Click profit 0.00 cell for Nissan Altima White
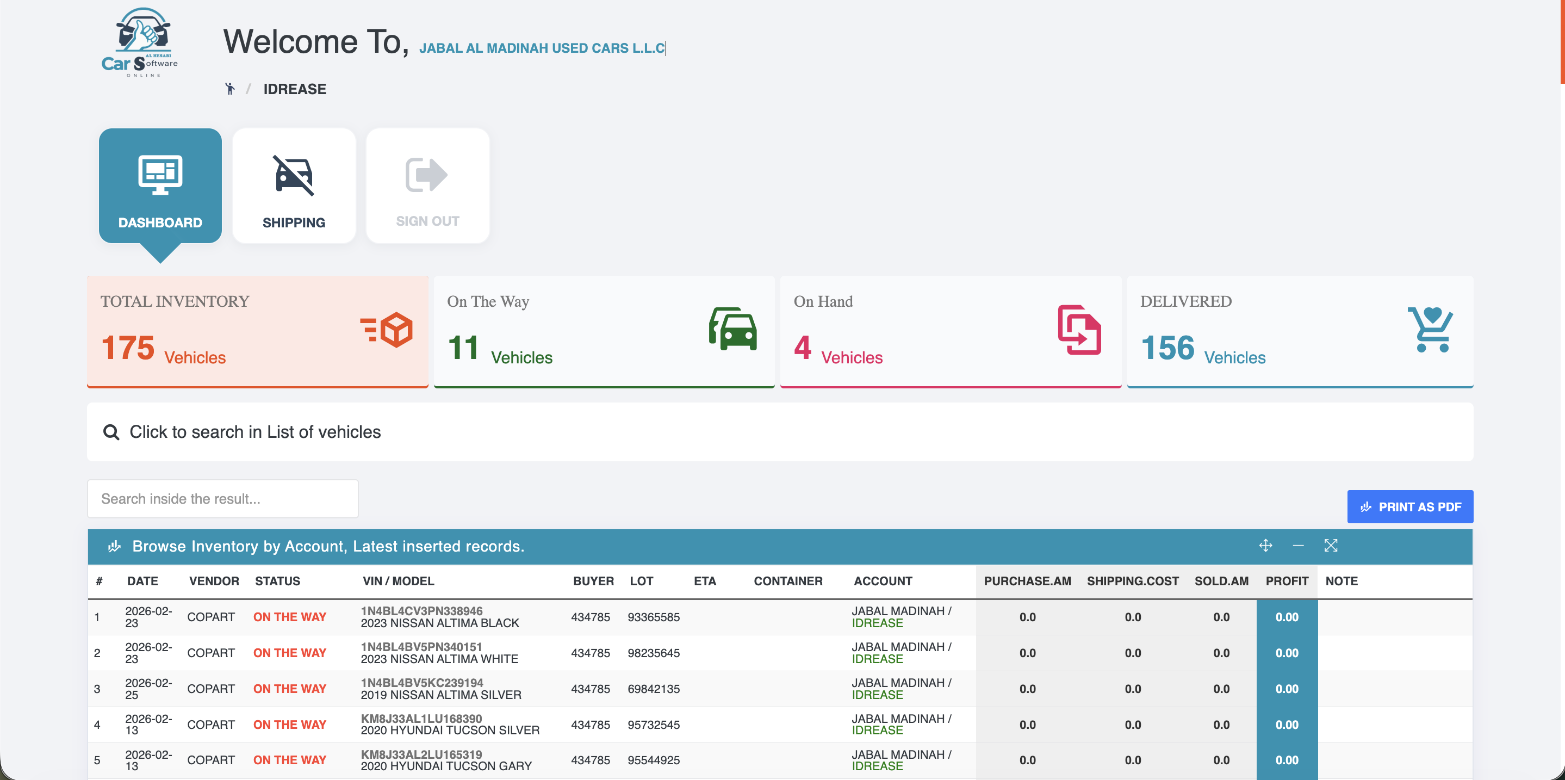 click(x=1287, y=653)
